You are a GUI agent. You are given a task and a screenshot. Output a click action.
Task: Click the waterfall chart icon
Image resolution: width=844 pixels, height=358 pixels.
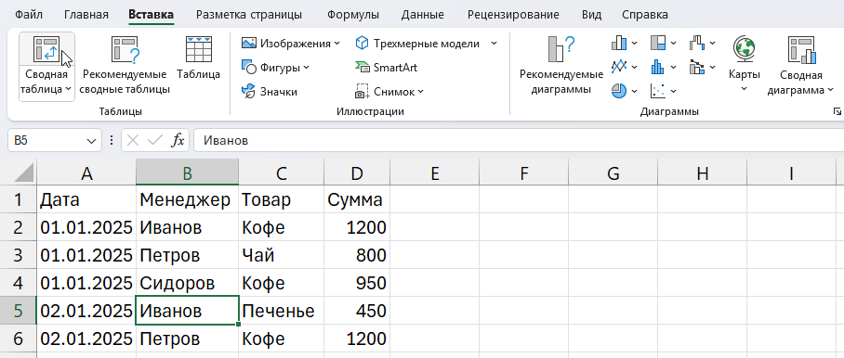coord(697,43)
